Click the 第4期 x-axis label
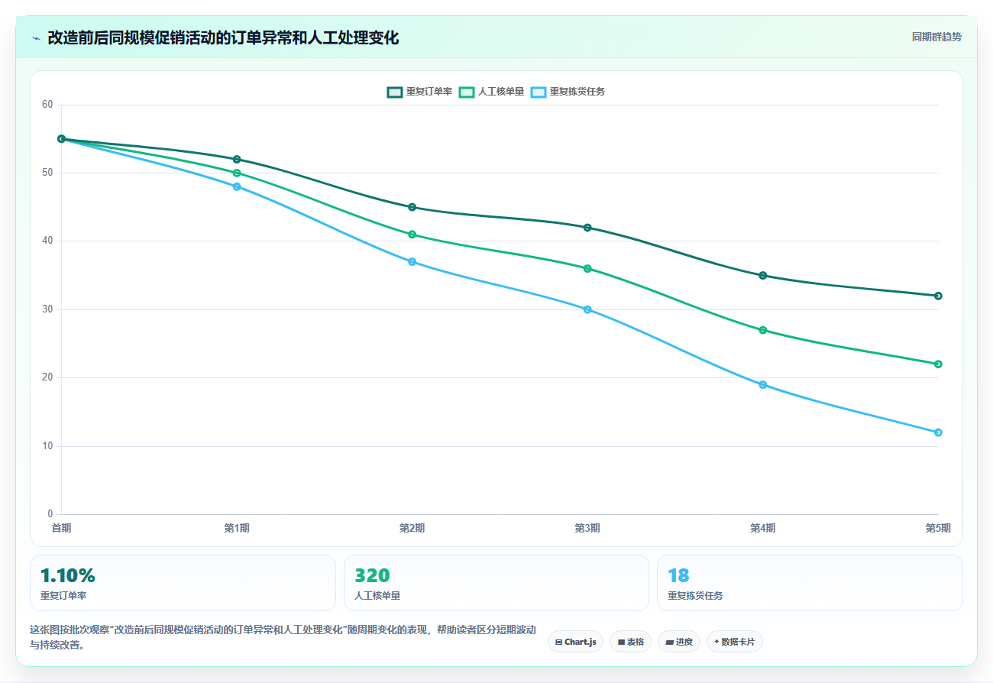 pos(762,528)
